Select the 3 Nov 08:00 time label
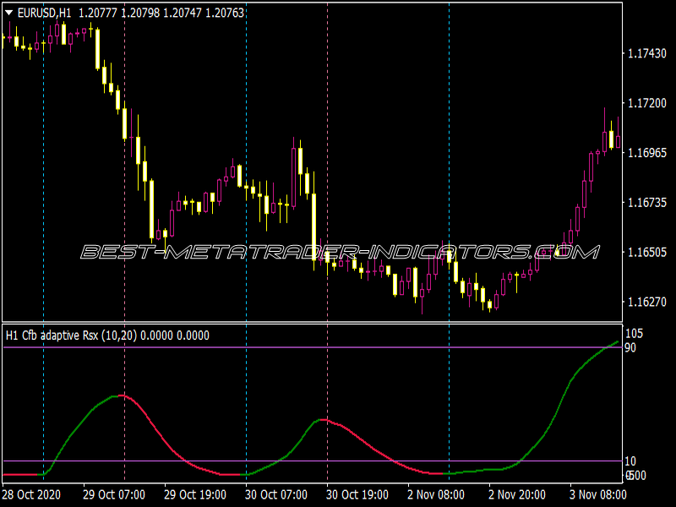This screenshot has height=507, width=676. (598, 494)
